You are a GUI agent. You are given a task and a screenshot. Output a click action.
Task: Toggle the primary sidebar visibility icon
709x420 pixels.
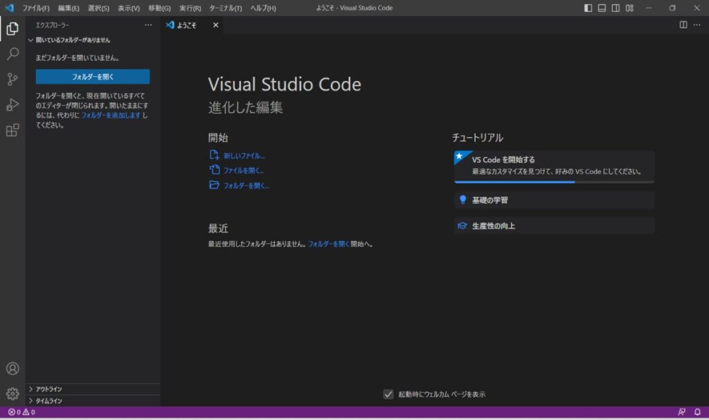(x=588, y=7)
